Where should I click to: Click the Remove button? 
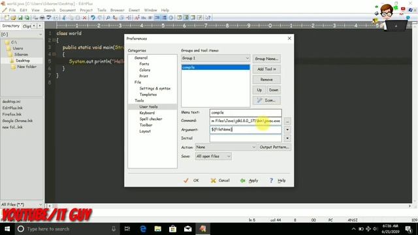click(266, 80)
